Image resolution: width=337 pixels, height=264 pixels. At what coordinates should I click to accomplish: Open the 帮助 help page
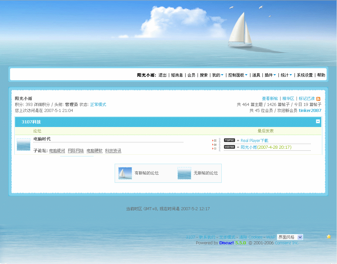pyautogui.click(x=321, y=75)
